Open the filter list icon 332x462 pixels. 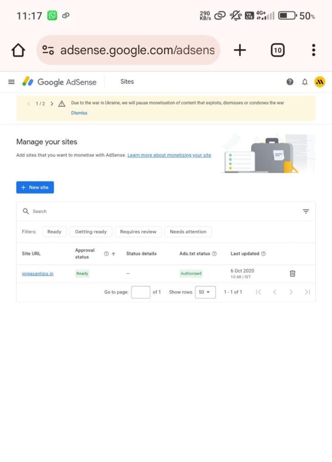306,211
